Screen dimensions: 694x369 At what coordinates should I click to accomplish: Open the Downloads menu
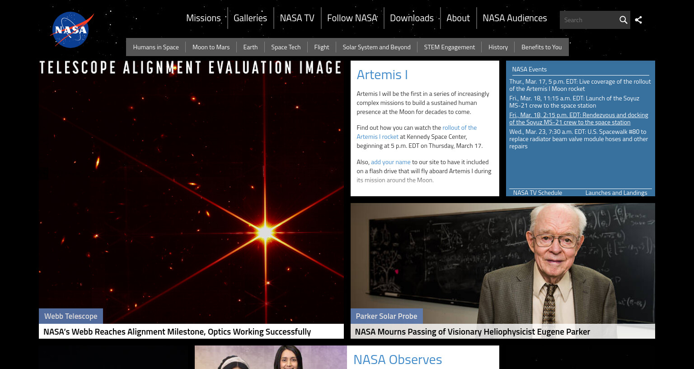412,18
